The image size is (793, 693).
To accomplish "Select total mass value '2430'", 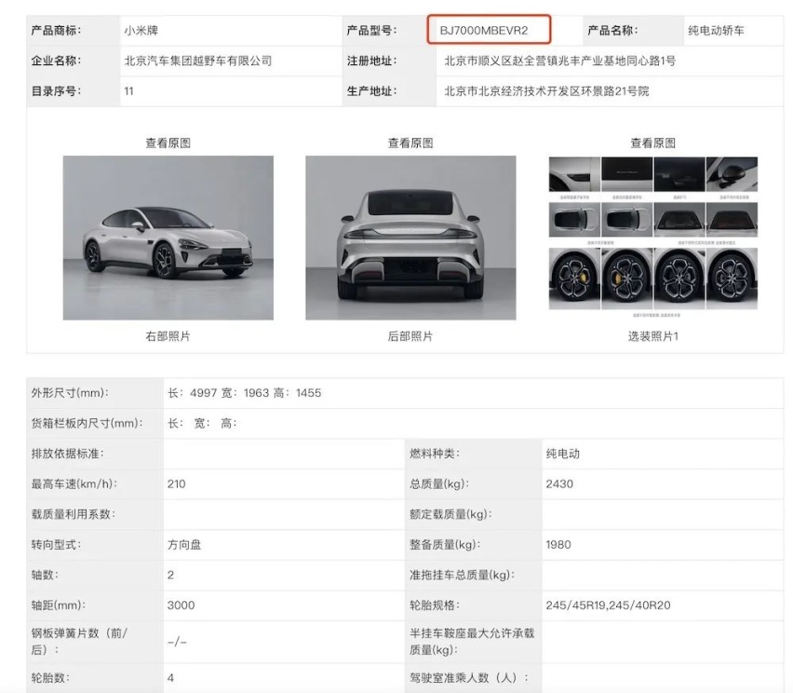I will pyautogui.click(x=559, y=484).
